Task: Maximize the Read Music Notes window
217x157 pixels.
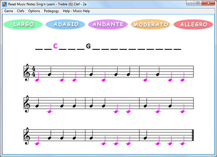Action: (x=198, y=3)
